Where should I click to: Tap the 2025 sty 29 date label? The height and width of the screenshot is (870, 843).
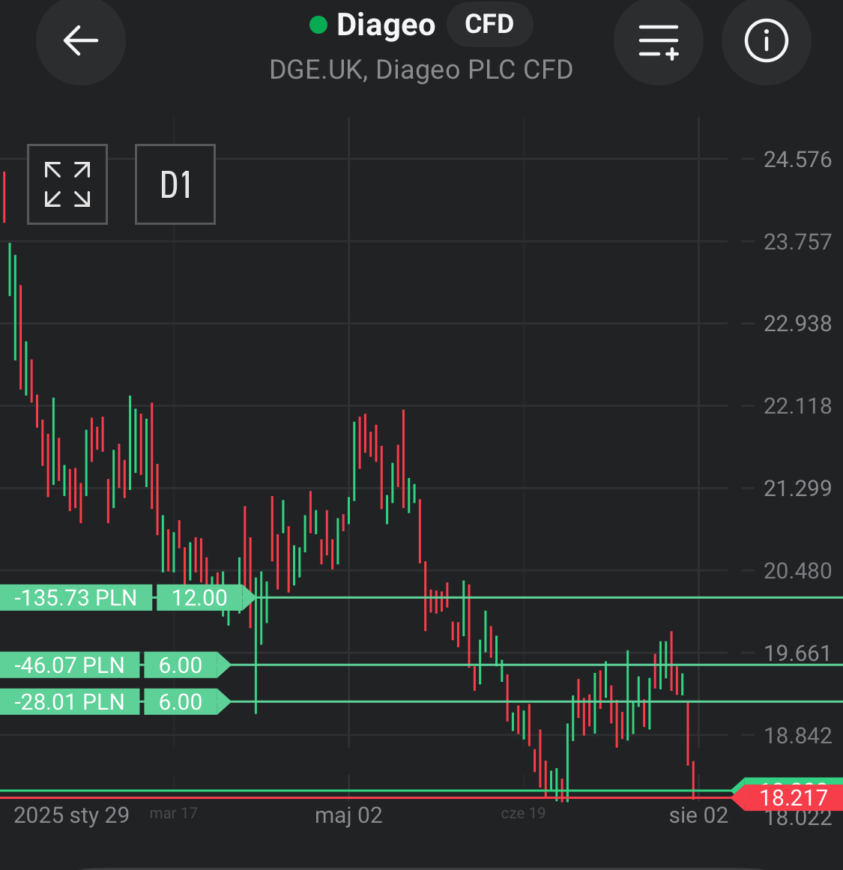tap(71, 815)
